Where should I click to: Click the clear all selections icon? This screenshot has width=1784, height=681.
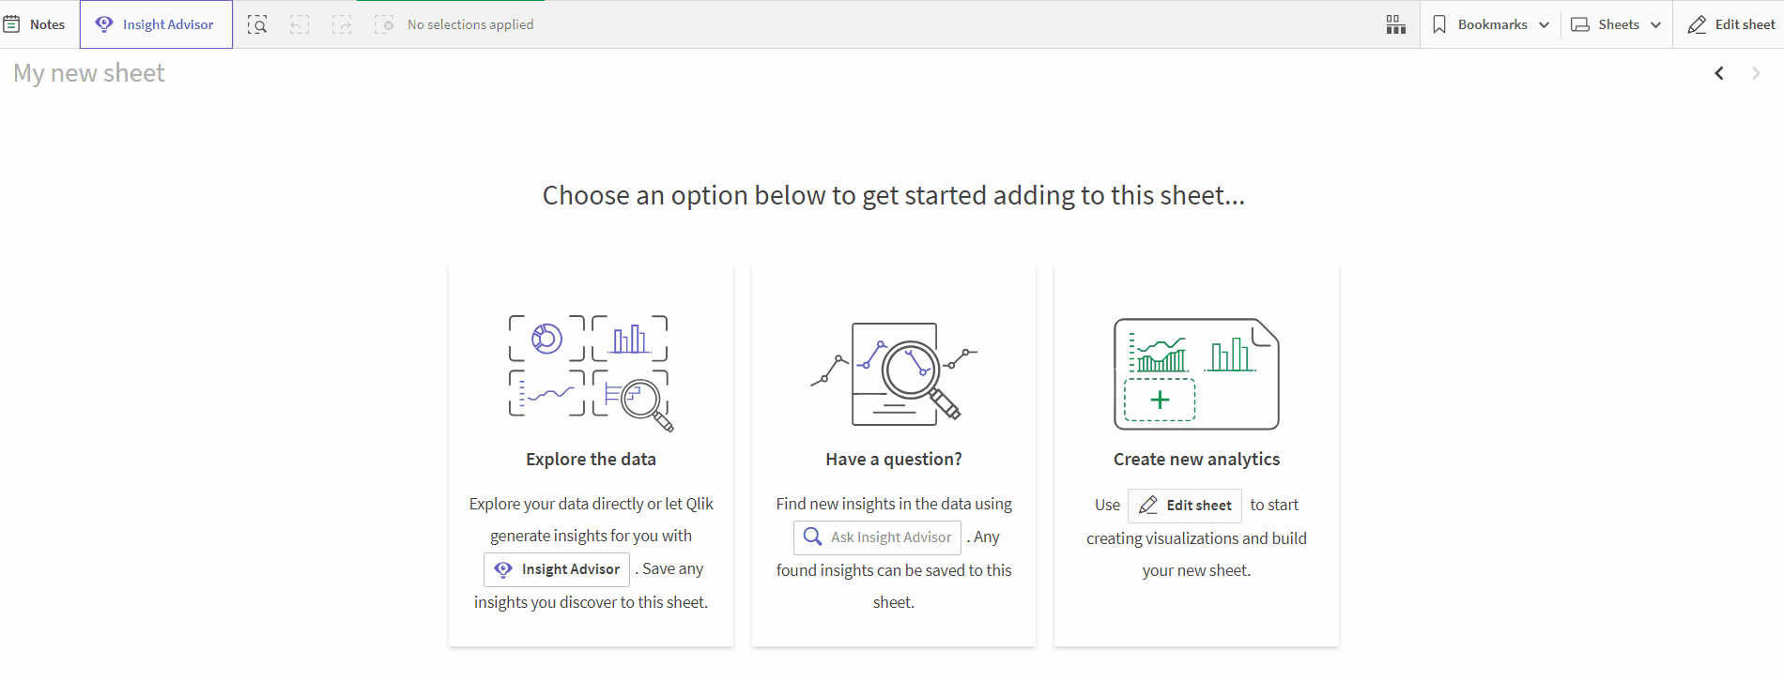coord(384,24)
